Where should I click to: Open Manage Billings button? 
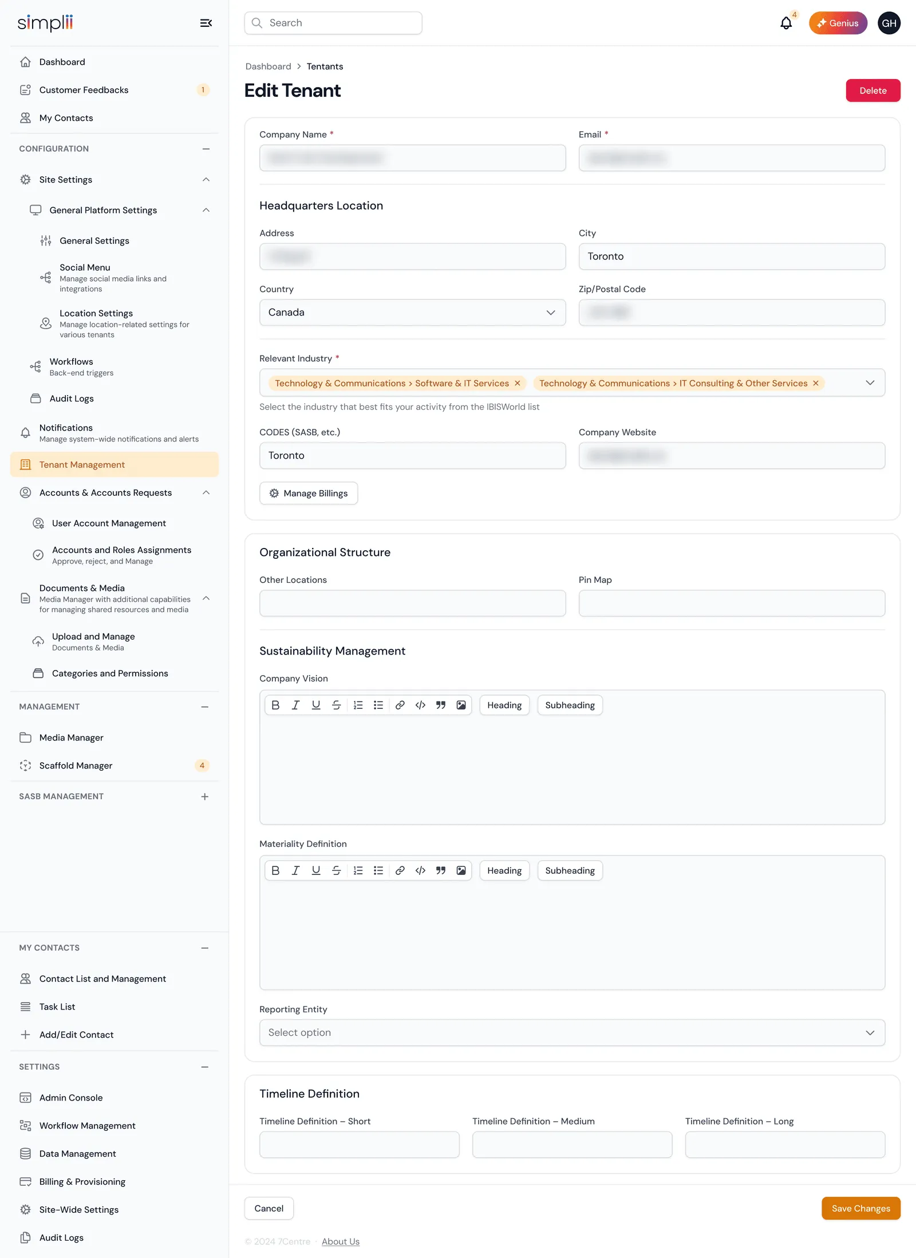pyautogui.click(x=309, y=493)
